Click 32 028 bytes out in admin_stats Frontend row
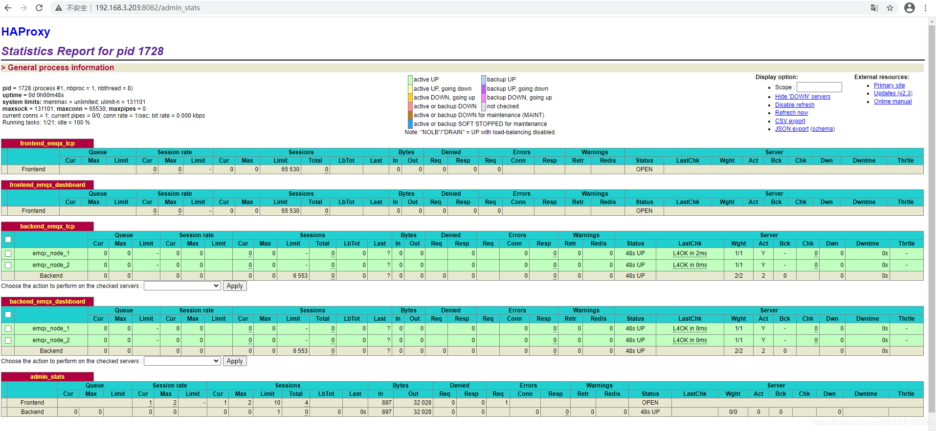Viewport: 936px width, 431px height. click(422, 403)
